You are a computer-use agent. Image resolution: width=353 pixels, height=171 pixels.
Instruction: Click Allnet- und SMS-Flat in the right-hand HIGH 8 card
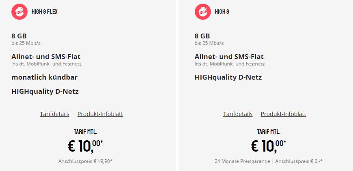click(229, 57)
